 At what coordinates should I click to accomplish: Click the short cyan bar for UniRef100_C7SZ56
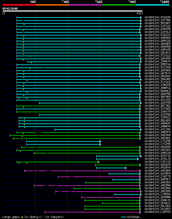click(64, 141)
